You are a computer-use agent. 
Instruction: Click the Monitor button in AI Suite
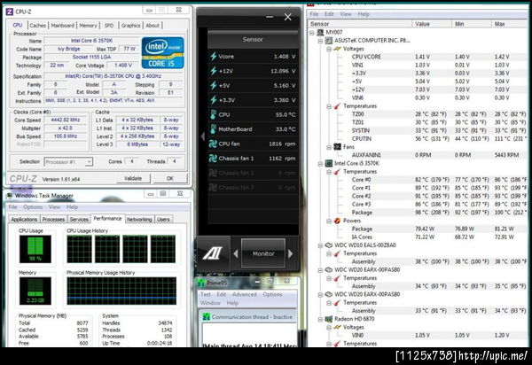point(263,253)
